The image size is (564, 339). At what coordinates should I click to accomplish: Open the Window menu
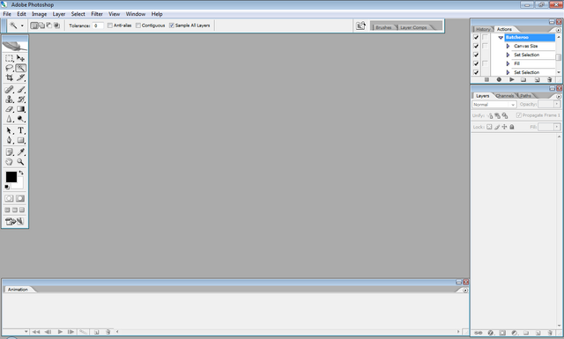pos(136,14)
